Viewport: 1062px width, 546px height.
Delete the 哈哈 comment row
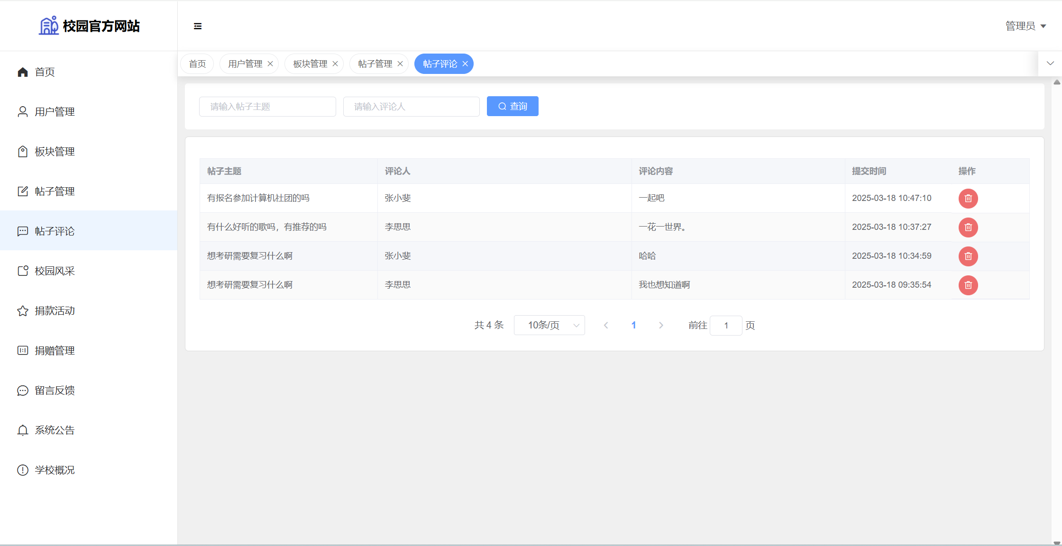[968, 256]
